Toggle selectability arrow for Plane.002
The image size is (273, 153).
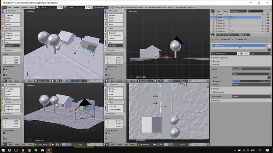tap(265, 23)
